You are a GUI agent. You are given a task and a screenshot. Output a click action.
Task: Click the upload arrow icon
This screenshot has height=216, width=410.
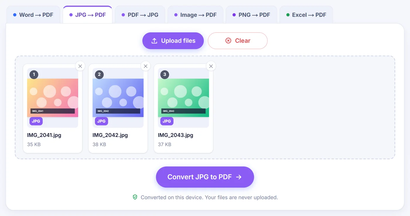click(x=154, y=41)
